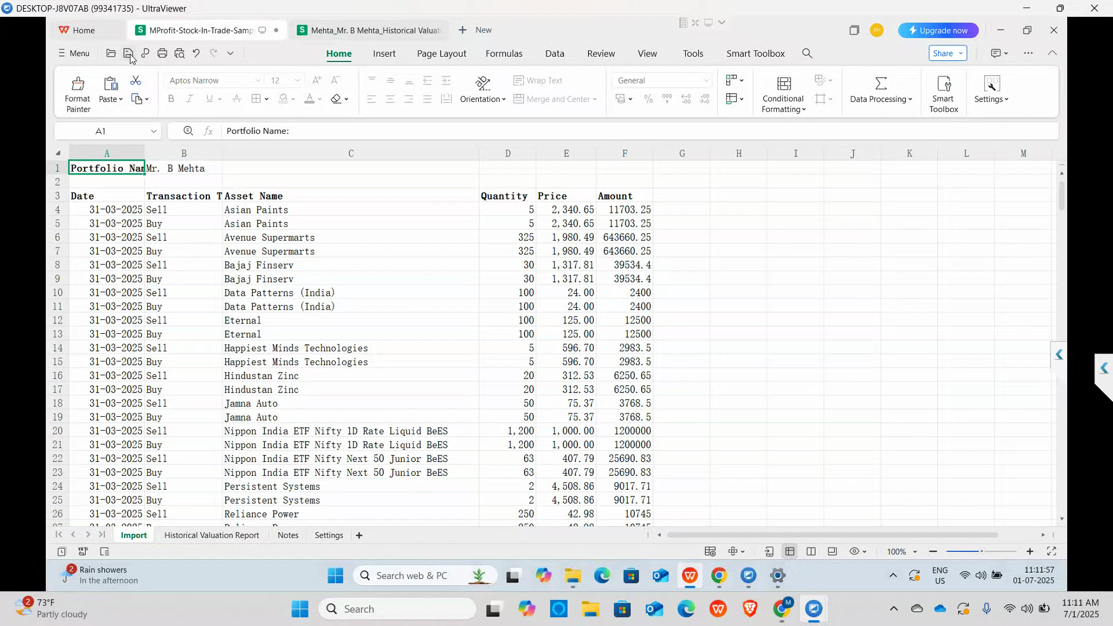This screenshot has width=1113, height=626.
Task: Click the zoom slider track
Action: click(981, 552)
